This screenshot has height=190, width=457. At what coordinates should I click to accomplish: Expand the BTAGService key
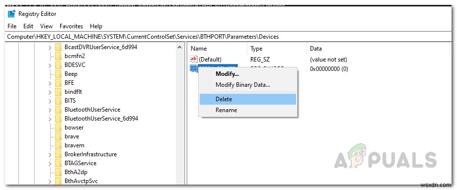(50, 163)
